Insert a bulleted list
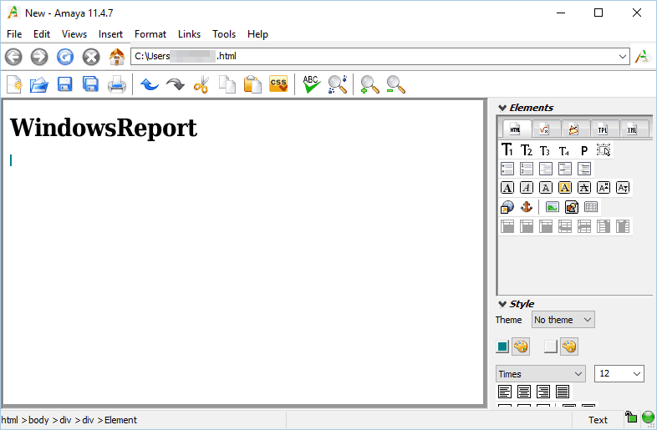Viewport: 657px width, 430px height. [507, 169]
